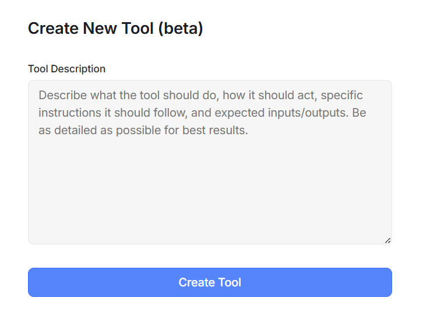The height and width of the screenshot is (322, 423).
Task: Select the "Create New Tool (beta)" heading
Action: 115,29
